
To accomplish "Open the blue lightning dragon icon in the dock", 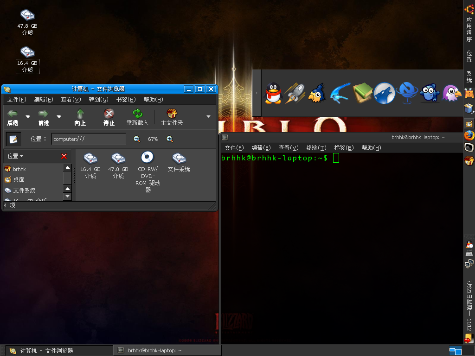I will pos(340,93).
